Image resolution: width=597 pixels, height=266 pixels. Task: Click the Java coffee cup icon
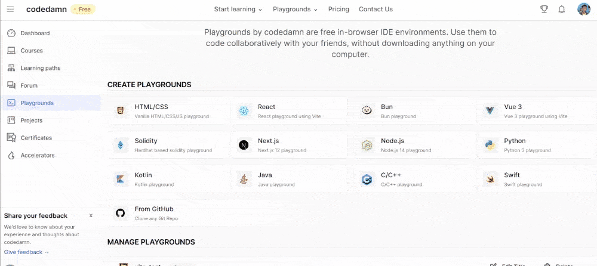tap(244, 179)
